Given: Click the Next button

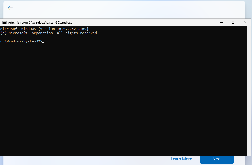Looking at the screenshot, I should [217, 159].
